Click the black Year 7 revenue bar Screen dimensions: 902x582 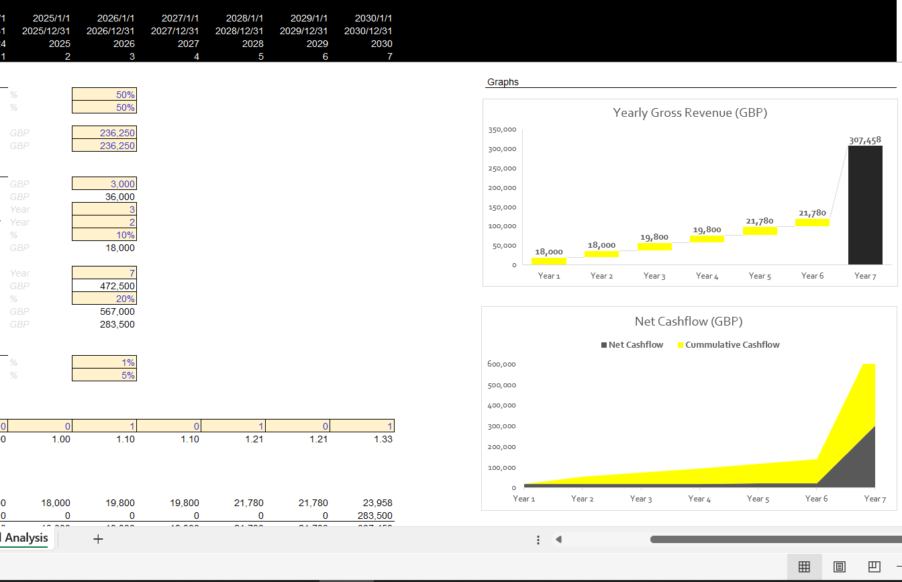click(865, 205)
